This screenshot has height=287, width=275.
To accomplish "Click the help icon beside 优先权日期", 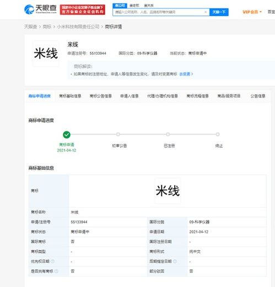I will click(x=52, y=261).
